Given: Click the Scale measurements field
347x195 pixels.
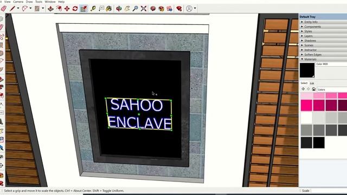Looking at the screenshot, I should (329, 191).
